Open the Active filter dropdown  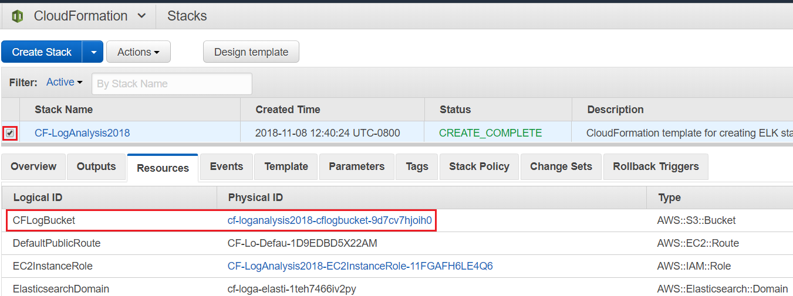point(65,83)
